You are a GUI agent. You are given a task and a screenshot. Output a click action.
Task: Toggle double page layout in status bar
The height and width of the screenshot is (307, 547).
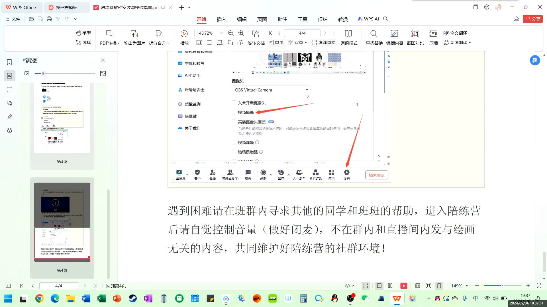390,286
